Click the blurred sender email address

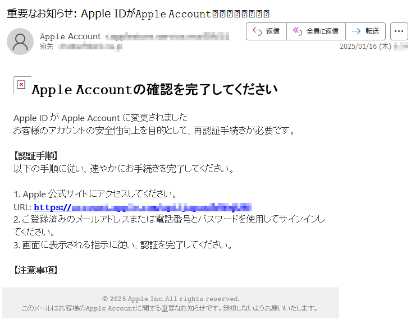click(167, 36)
